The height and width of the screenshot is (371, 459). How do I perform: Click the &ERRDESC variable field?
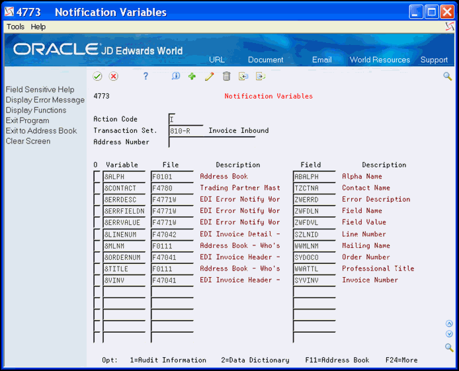(124, 200)
